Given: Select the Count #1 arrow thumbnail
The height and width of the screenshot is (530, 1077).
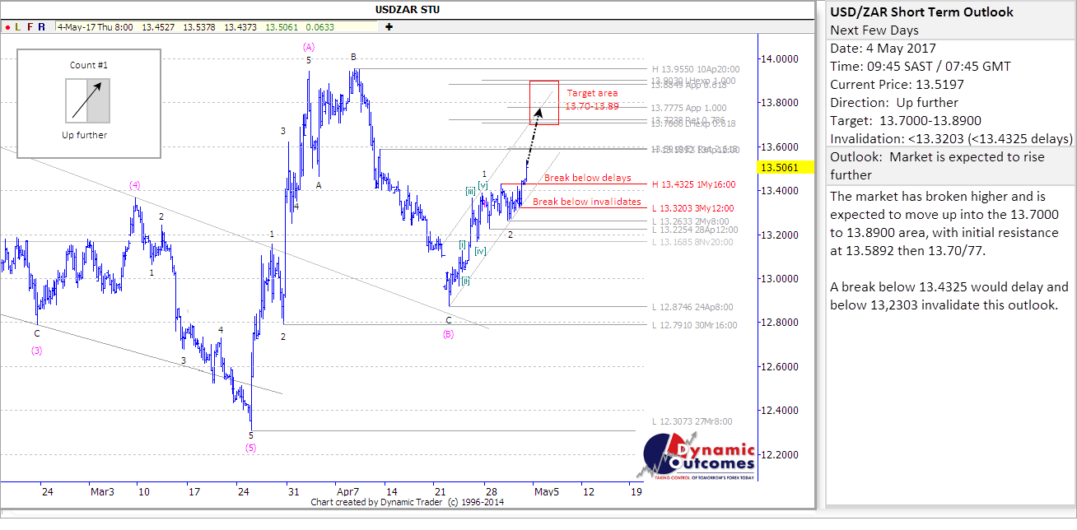Looking at the screenshot, I should click(87, 100).
